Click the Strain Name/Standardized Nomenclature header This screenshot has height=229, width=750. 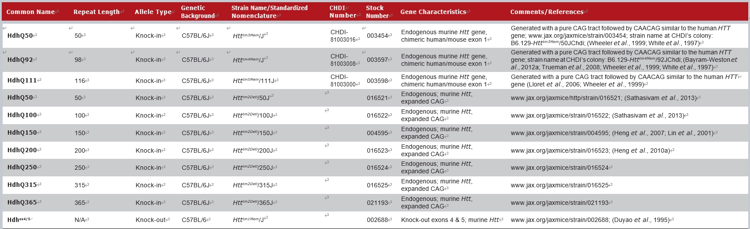[269, 12]
